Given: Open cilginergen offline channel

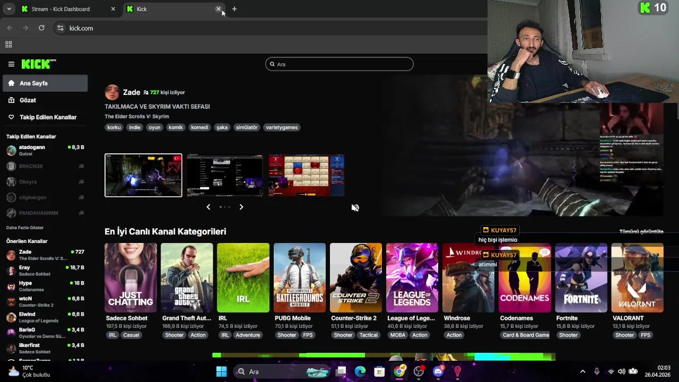Looking at the screenshot, I should (45, 197).
